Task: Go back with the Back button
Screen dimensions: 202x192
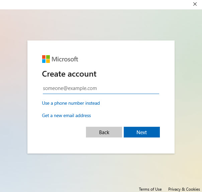Action: (104, 132)
